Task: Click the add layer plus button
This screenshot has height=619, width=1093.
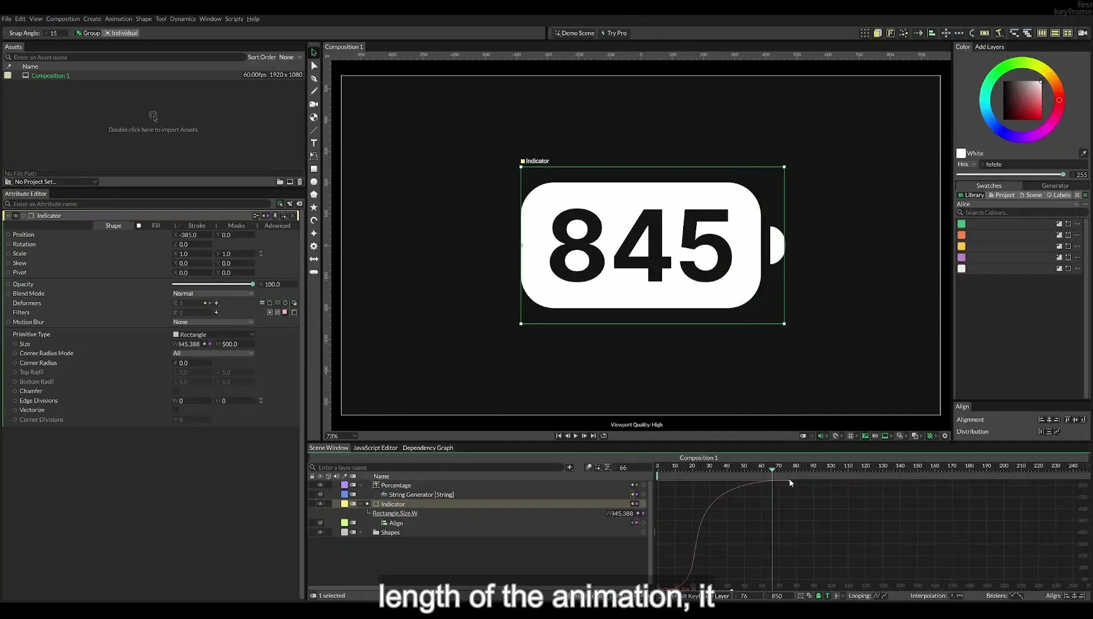Action: coord(569,468)
